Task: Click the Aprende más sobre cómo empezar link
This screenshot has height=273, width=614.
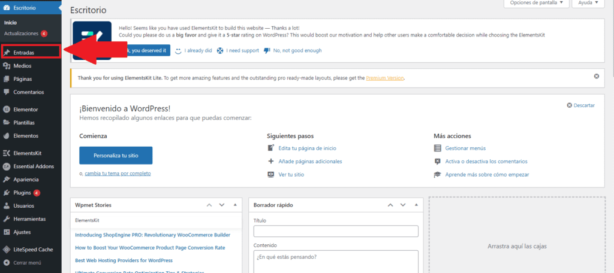Action: click(x=487, y=174)
